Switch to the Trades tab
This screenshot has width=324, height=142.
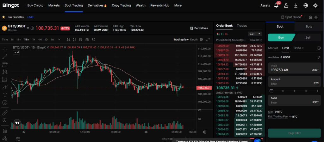point(242,26)
